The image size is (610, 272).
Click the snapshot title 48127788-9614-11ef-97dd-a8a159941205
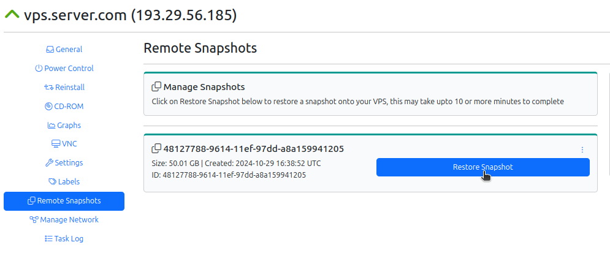254,149
